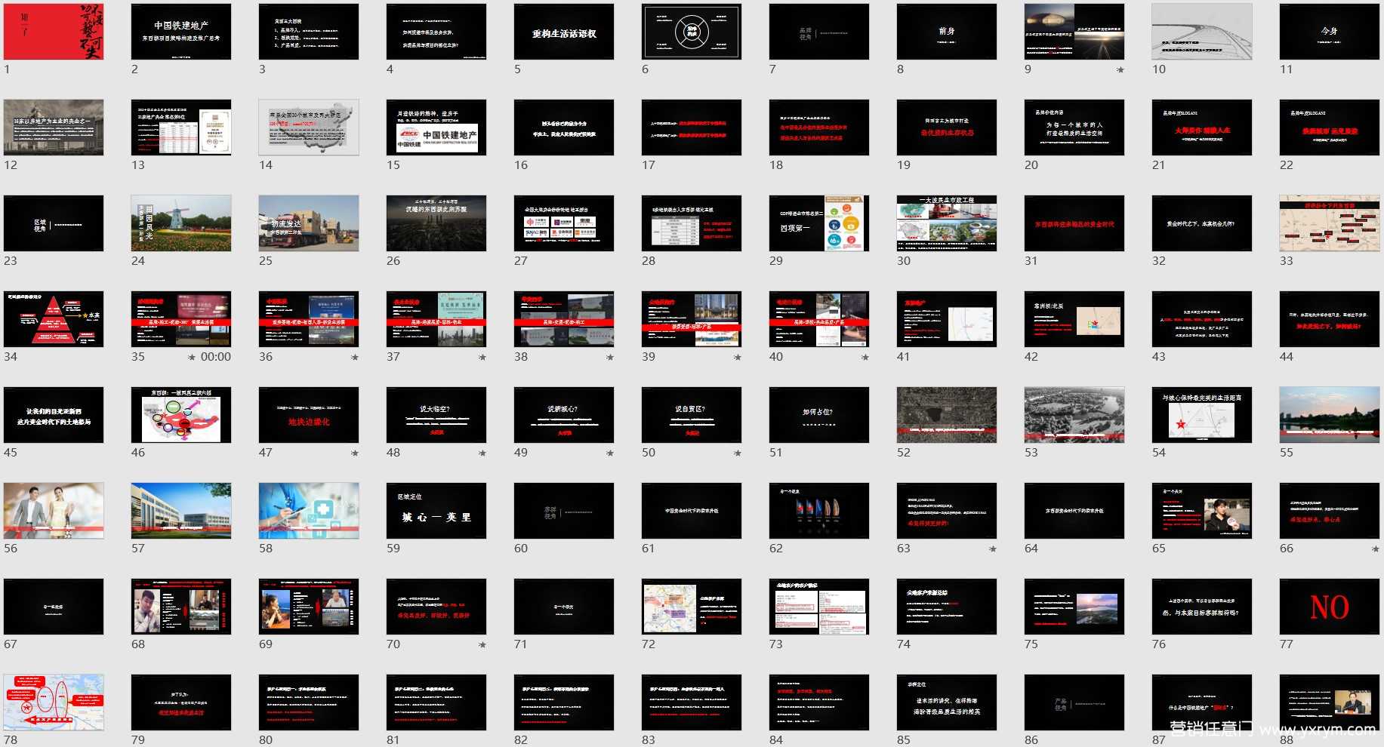Select slide 13 with the ranking table

point(181,128)
